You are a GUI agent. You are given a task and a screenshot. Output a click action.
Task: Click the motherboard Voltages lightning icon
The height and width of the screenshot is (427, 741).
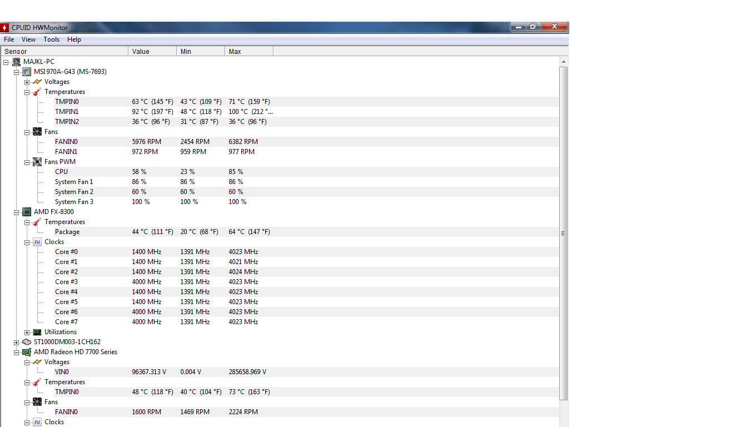coord(37,82)
